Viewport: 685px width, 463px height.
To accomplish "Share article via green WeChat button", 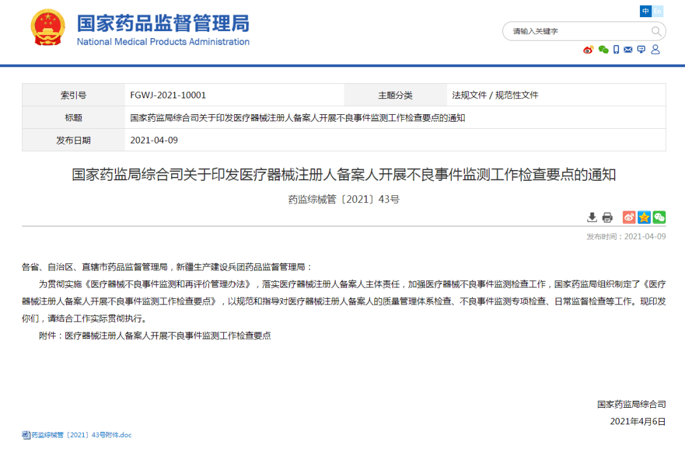I will [x=659, y=218].
